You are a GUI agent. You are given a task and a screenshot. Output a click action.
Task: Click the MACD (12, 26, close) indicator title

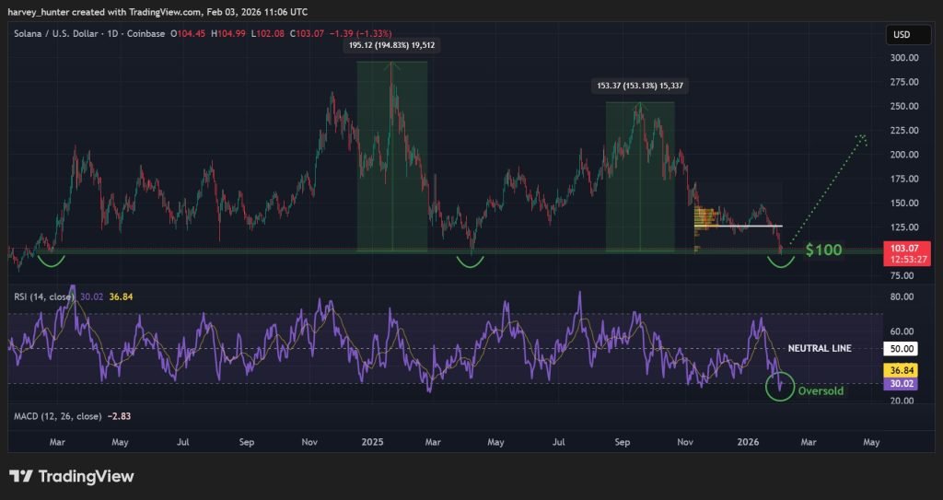click(x=55, y=416)
